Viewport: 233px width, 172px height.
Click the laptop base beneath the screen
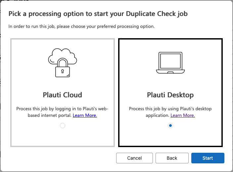(x=170, y=71)
